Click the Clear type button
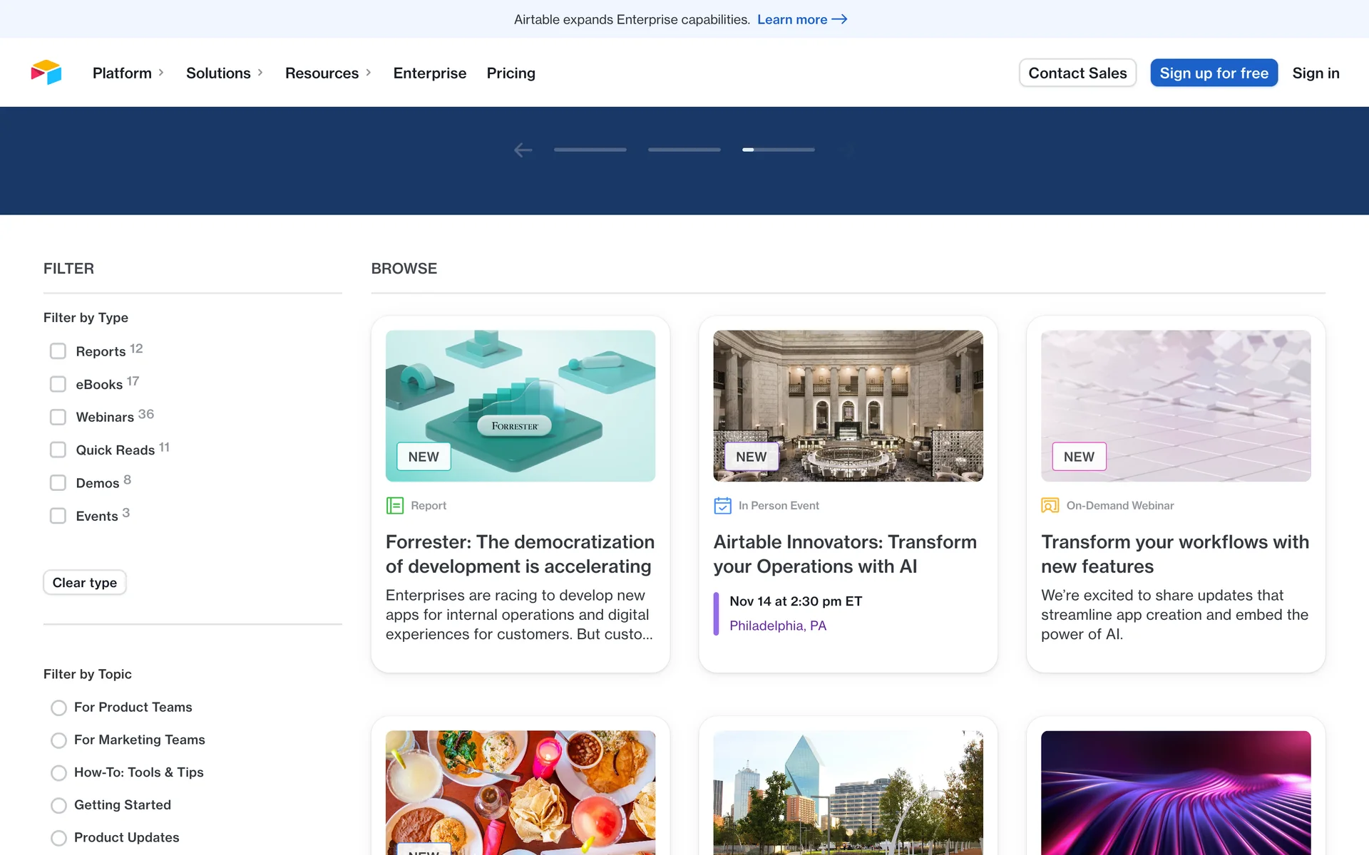 pyautogui.click(x=85, y=582)
